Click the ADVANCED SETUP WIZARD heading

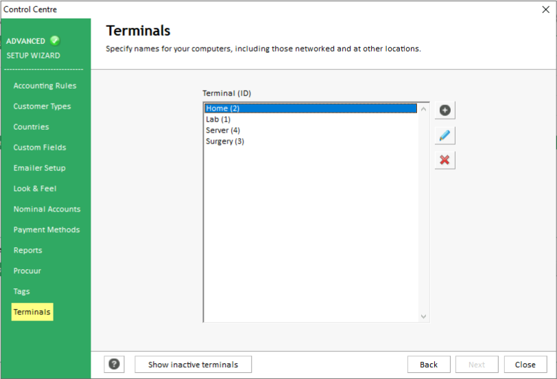(x=33, y=48)
